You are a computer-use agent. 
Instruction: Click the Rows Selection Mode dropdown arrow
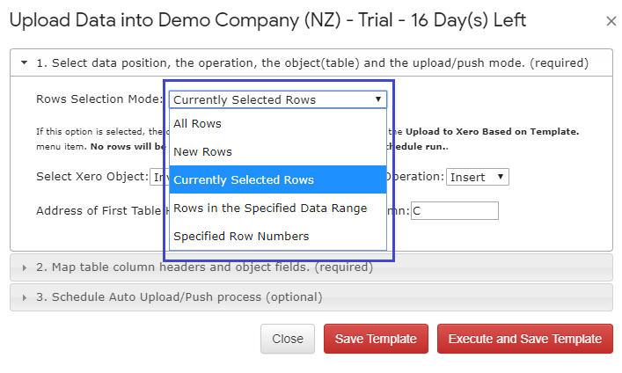pyautogui.click(x=378, y=99)
